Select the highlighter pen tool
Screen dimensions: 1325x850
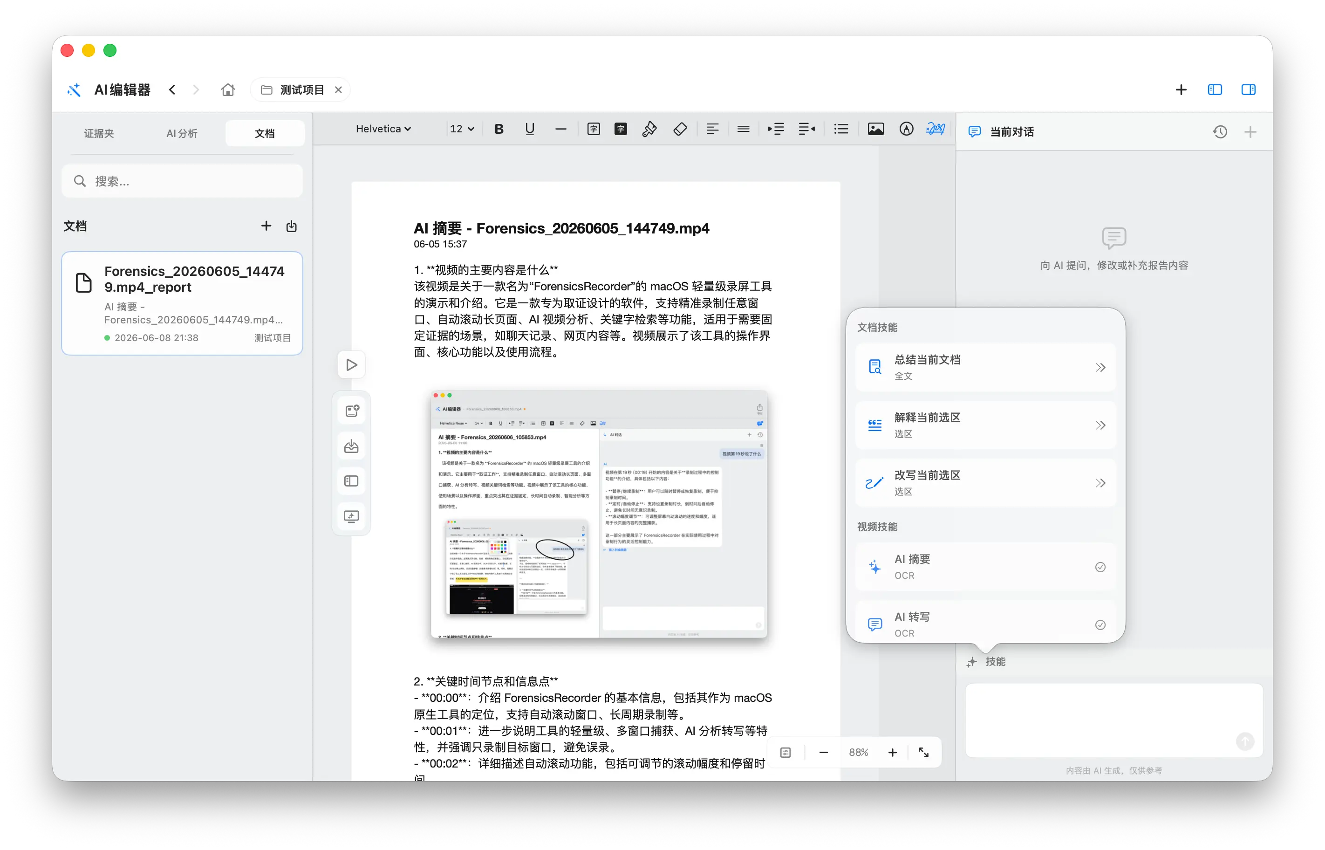tap(649, 129)
